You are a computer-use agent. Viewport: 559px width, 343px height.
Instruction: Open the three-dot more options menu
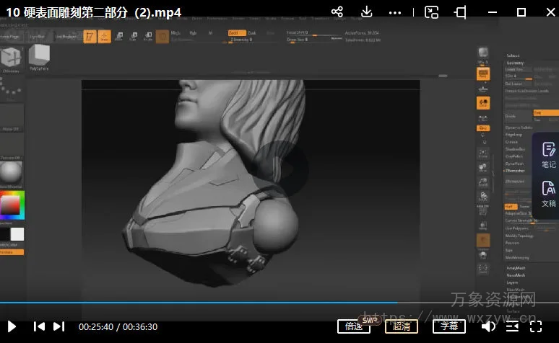394,12
